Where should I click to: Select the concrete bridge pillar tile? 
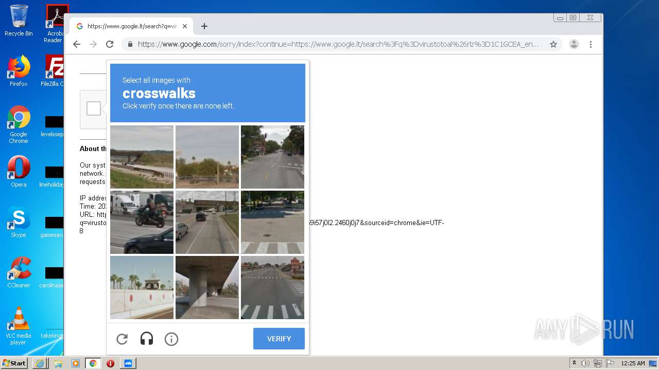(x=207, y=287)
